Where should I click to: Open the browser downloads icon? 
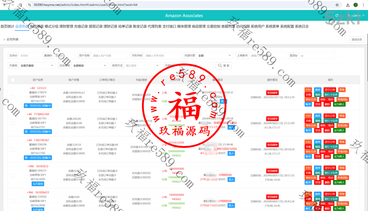tap(348, 5)
